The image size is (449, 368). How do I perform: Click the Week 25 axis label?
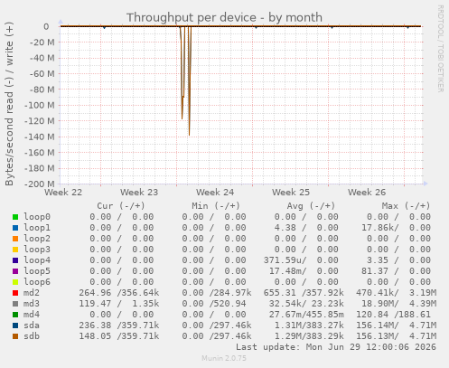291,193
